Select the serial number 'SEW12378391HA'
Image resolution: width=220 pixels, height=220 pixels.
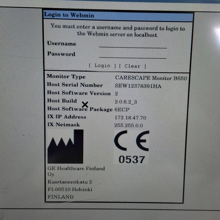(x=138, y=86)
